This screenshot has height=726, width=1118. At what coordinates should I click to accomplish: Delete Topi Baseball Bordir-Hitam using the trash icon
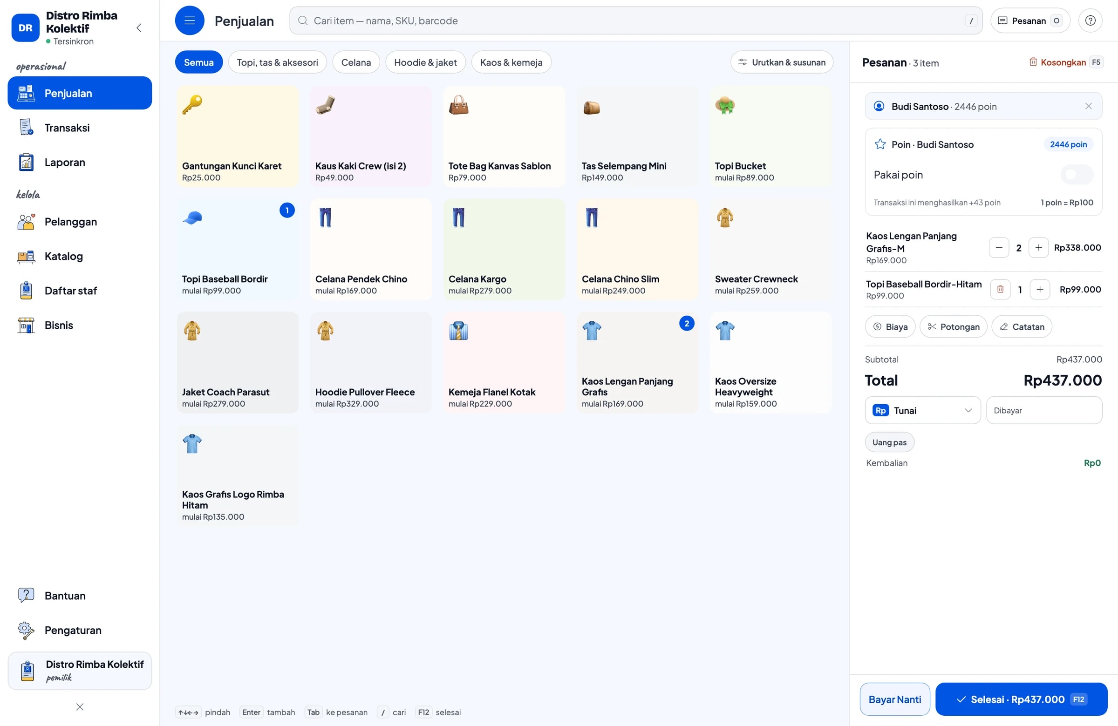[1000, 289]
